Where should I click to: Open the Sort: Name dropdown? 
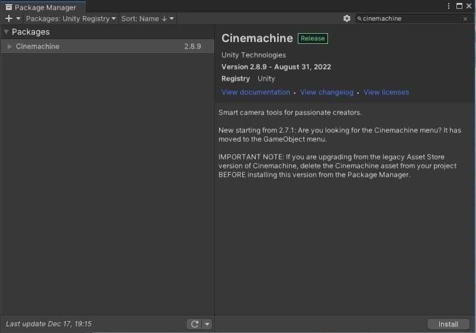[x=147, y=18]
